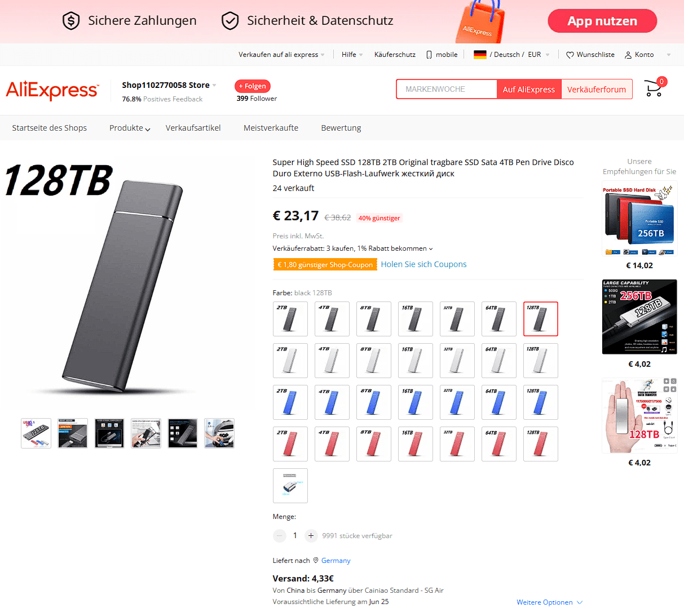Image resolution: width=684 pixels, height=608 pixels.
Task: Choose the silver 16TB variant
Action: 415,361
